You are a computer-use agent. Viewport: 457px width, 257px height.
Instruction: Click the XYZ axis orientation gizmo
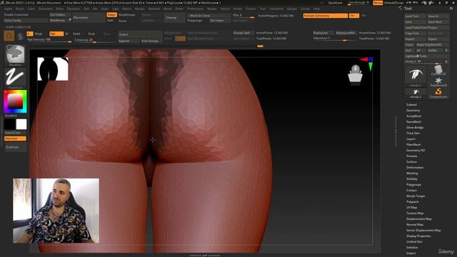[x=367, y=64]
